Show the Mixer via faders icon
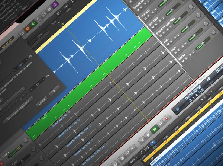The image size is (223, 166). 127,154
